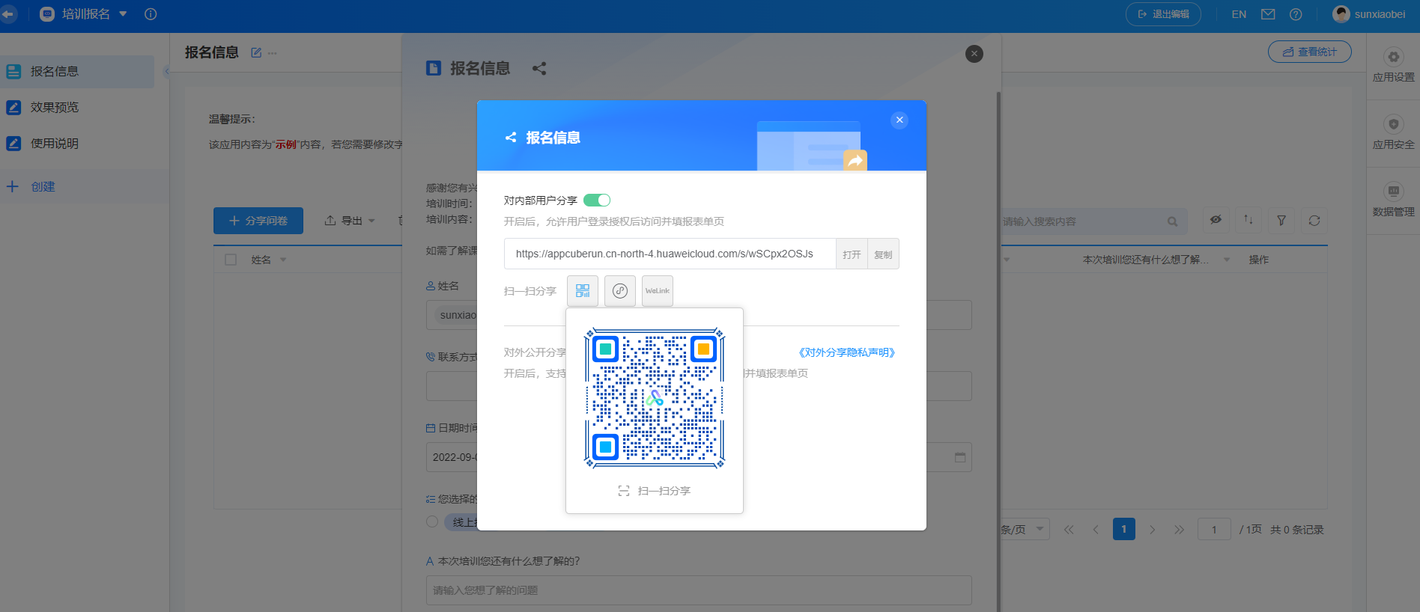The image size is (1420, 612).
Task: Open the calendar icon in date field
Action: point(960,457)
